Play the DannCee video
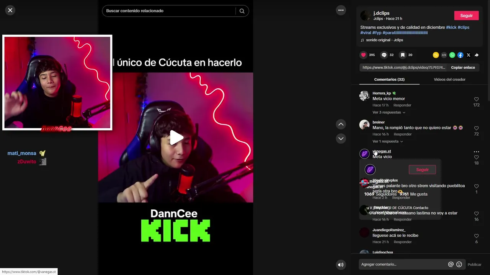The image size is (490, 275). [176, 137]
